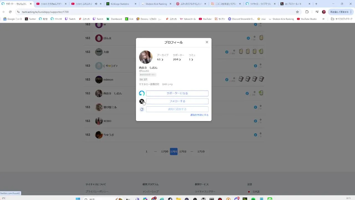Click the coin icon in XERO row
The width and height of the screenshot is (355, 200).
pyautogui.click(x=255, y=121)
